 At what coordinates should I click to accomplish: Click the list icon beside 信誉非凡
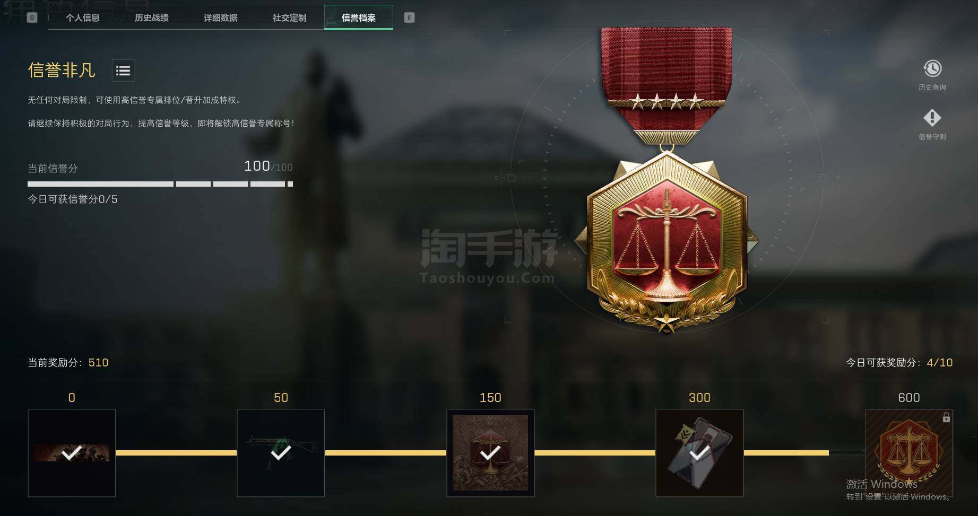click(123, 71)
